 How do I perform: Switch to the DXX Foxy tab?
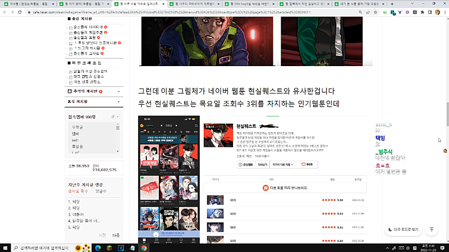(x=249, y=4)
